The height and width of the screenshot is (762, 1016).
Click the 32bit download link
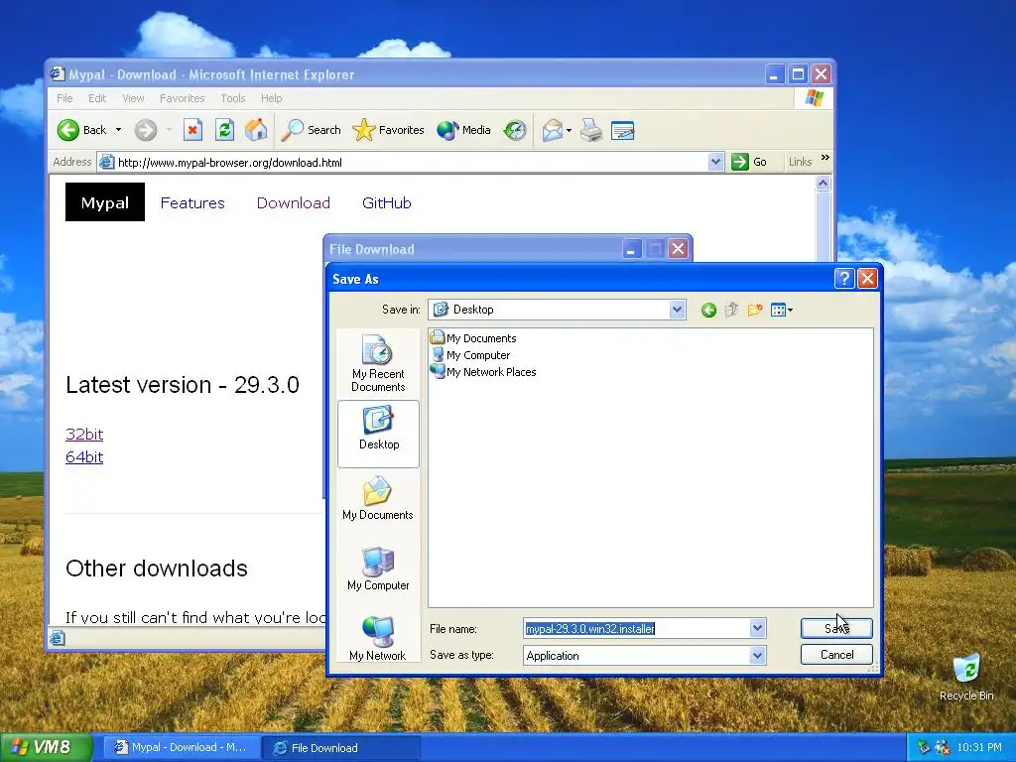84,435
